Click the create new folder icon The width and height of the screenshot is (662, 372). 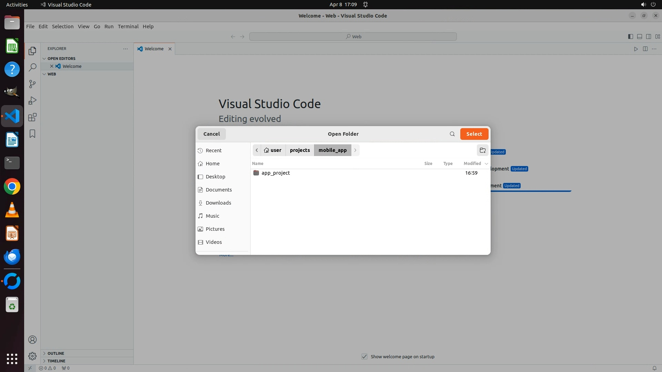pyautogui.click(x=482, y=151)
